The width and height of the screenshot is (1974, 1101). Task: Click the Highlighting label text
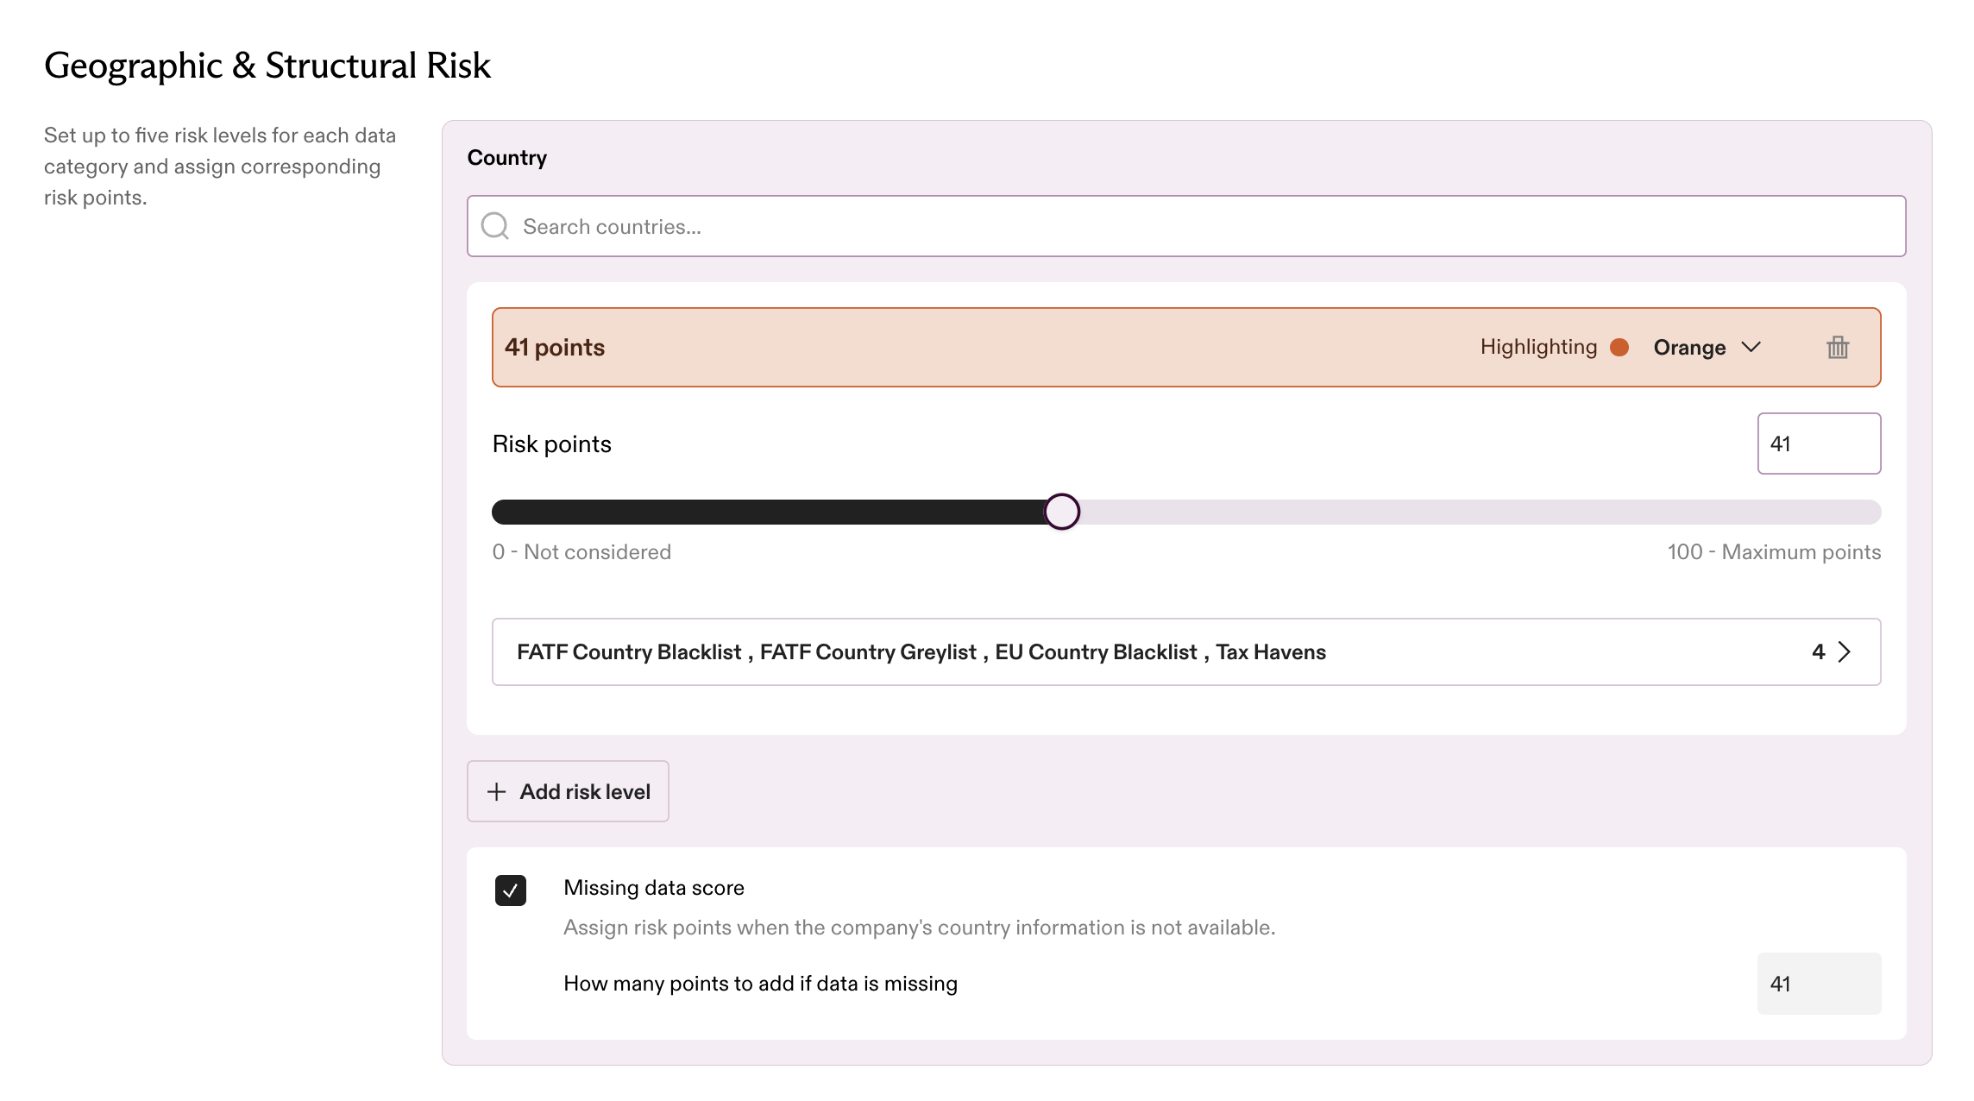[x=1538, y=347]
